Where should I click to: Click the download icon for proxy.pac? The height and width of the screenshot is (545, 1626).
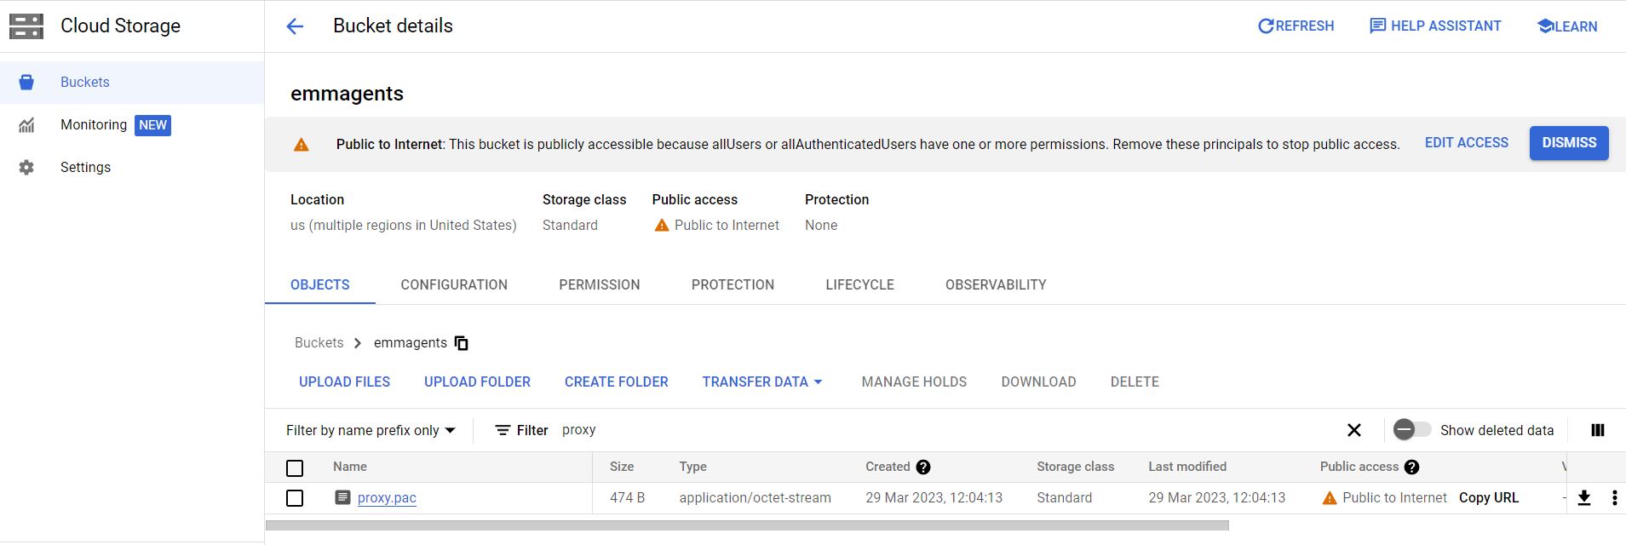click(x=1584, y=498)
